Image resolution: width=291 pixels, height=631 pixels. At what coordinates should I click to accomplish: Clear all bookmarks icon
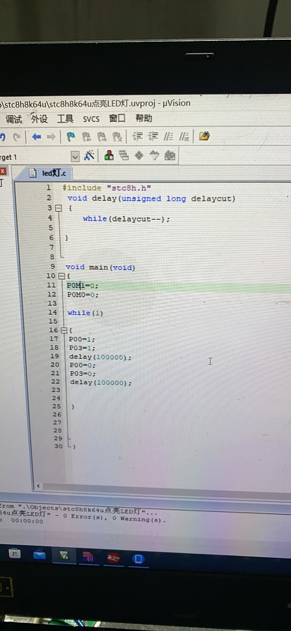117,137
